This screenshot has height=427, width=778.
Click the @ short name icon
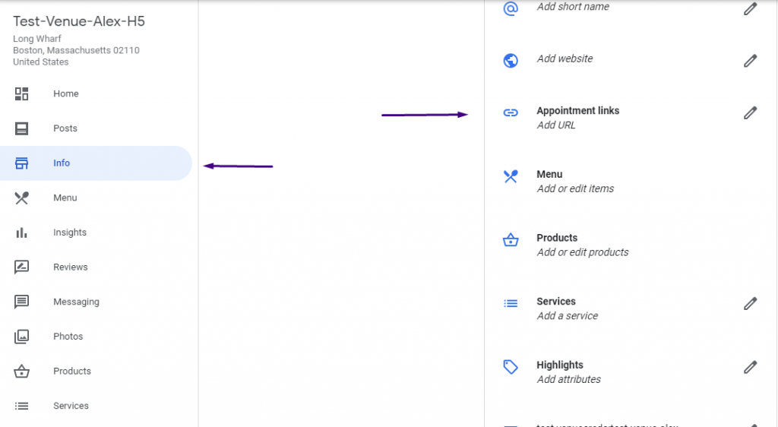(511, 8)
